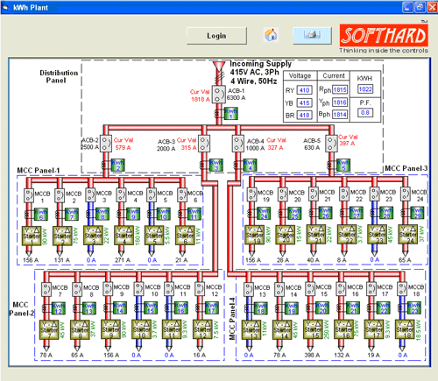Select Kwh meter 2 under ACB-2
This screenshot has height=381, width=438.
point(117,166)
